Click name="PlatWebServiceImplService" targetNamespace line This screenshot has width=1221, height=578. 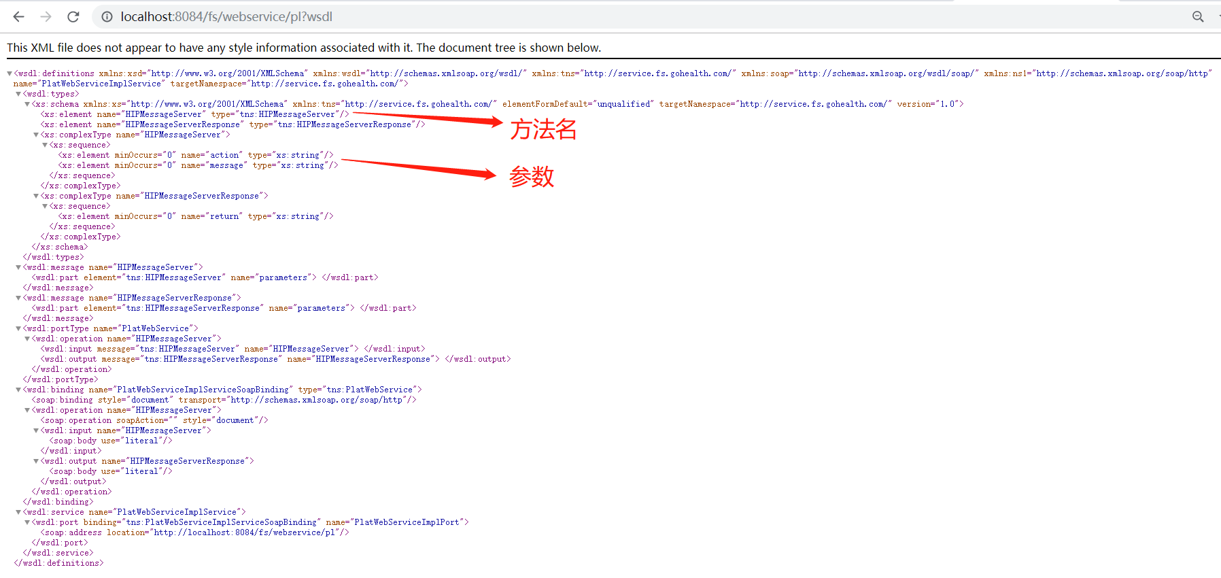[x=211, y=84]
